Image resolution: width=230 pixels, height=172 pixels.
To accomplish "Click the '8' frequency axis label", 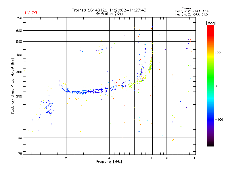I will pyautogui.click(x=152, y=158).
